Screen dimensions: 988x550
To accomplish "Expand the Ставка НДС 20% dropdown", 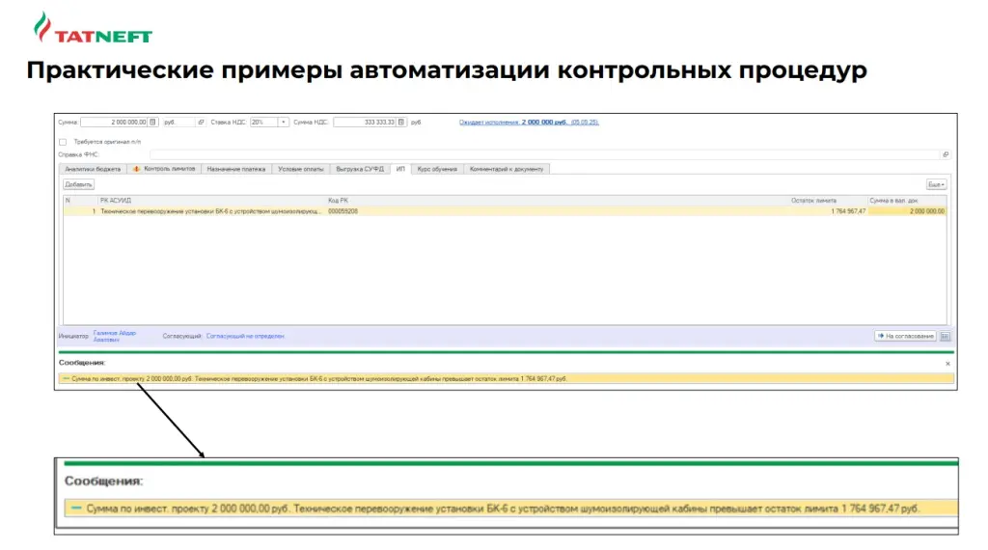I will [x=284, y=123].
